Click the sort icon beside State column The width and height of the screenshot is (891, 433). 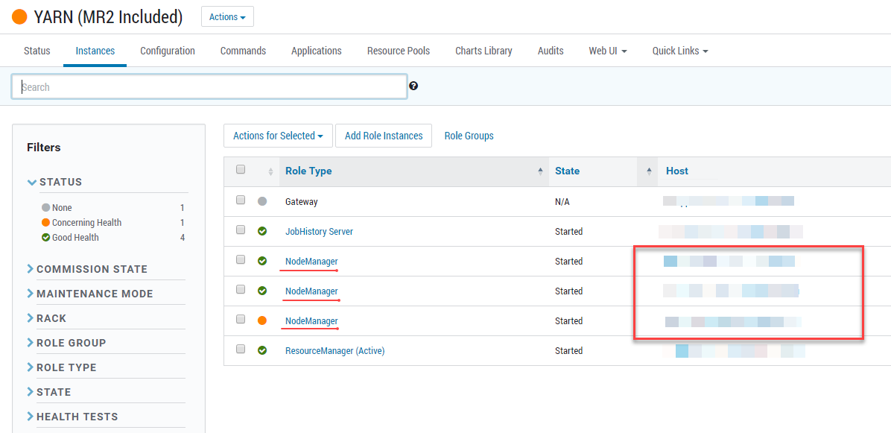(x=649, y=171)
